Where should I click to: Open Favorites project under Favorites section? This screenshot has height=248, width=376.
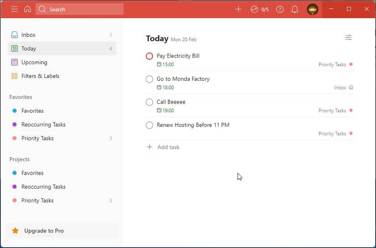62,111
